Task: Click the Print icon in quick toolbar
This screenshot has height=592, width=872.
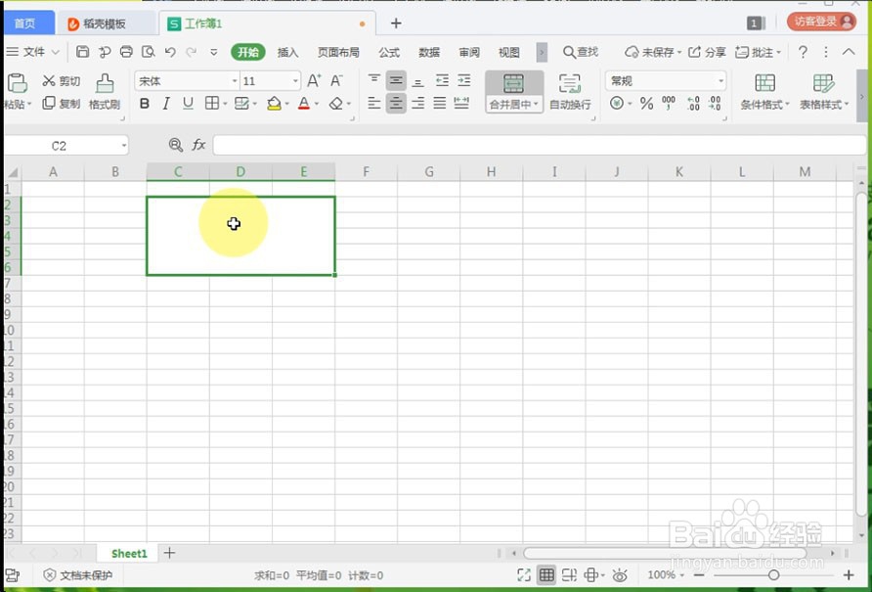Action: (127, 52)
